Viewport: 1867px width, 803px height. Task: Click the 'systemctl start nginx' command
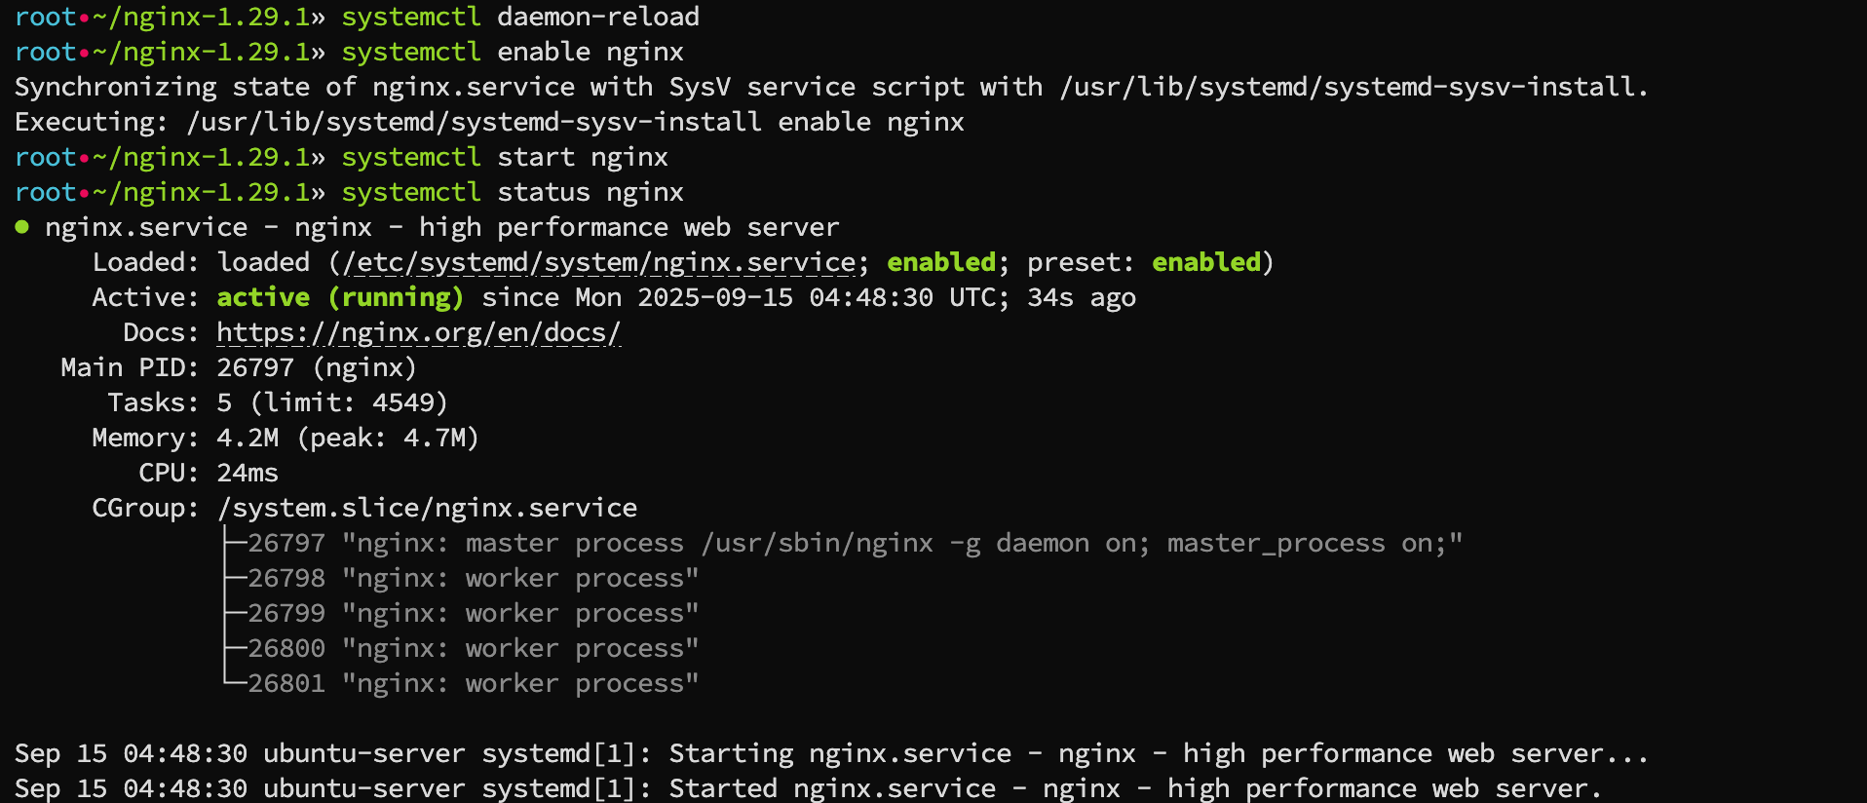(505, 157)
